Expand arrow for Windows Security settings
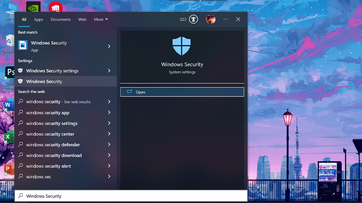Viewport: 362px width, 203px height. (x=109, y=71)
